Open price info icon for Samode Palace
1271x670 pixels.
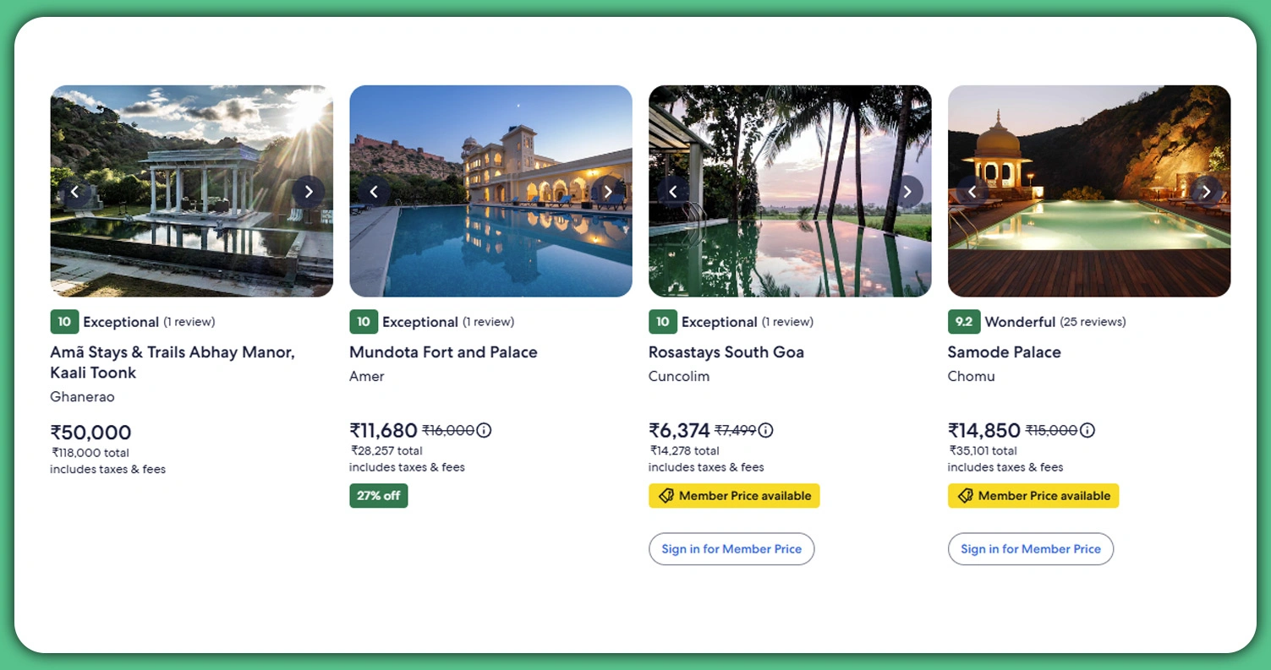(1087, 430)
